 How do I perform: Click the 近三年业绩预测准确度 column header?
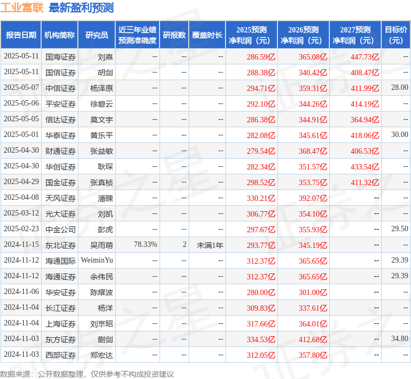pyautogui.click(x=138, y=35)
